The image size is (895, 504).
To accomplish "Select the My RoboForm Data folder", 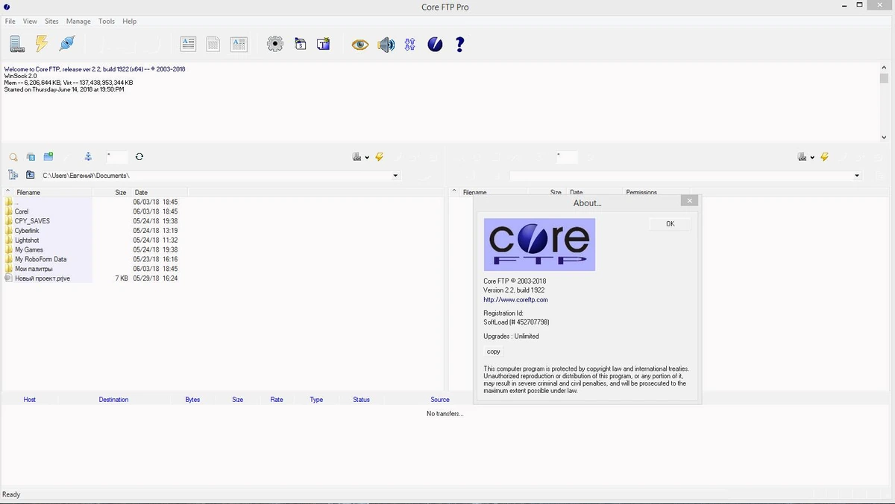I will (40, 259).
